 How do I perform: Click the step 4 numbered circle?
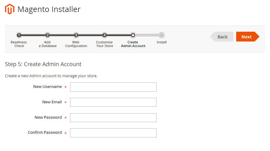[x=105, y=35]
